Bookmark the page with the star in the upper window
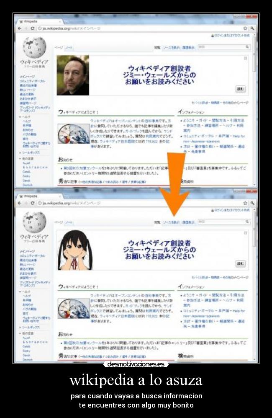The height and width of the screenshot is (418, 272). click(245, 28)
